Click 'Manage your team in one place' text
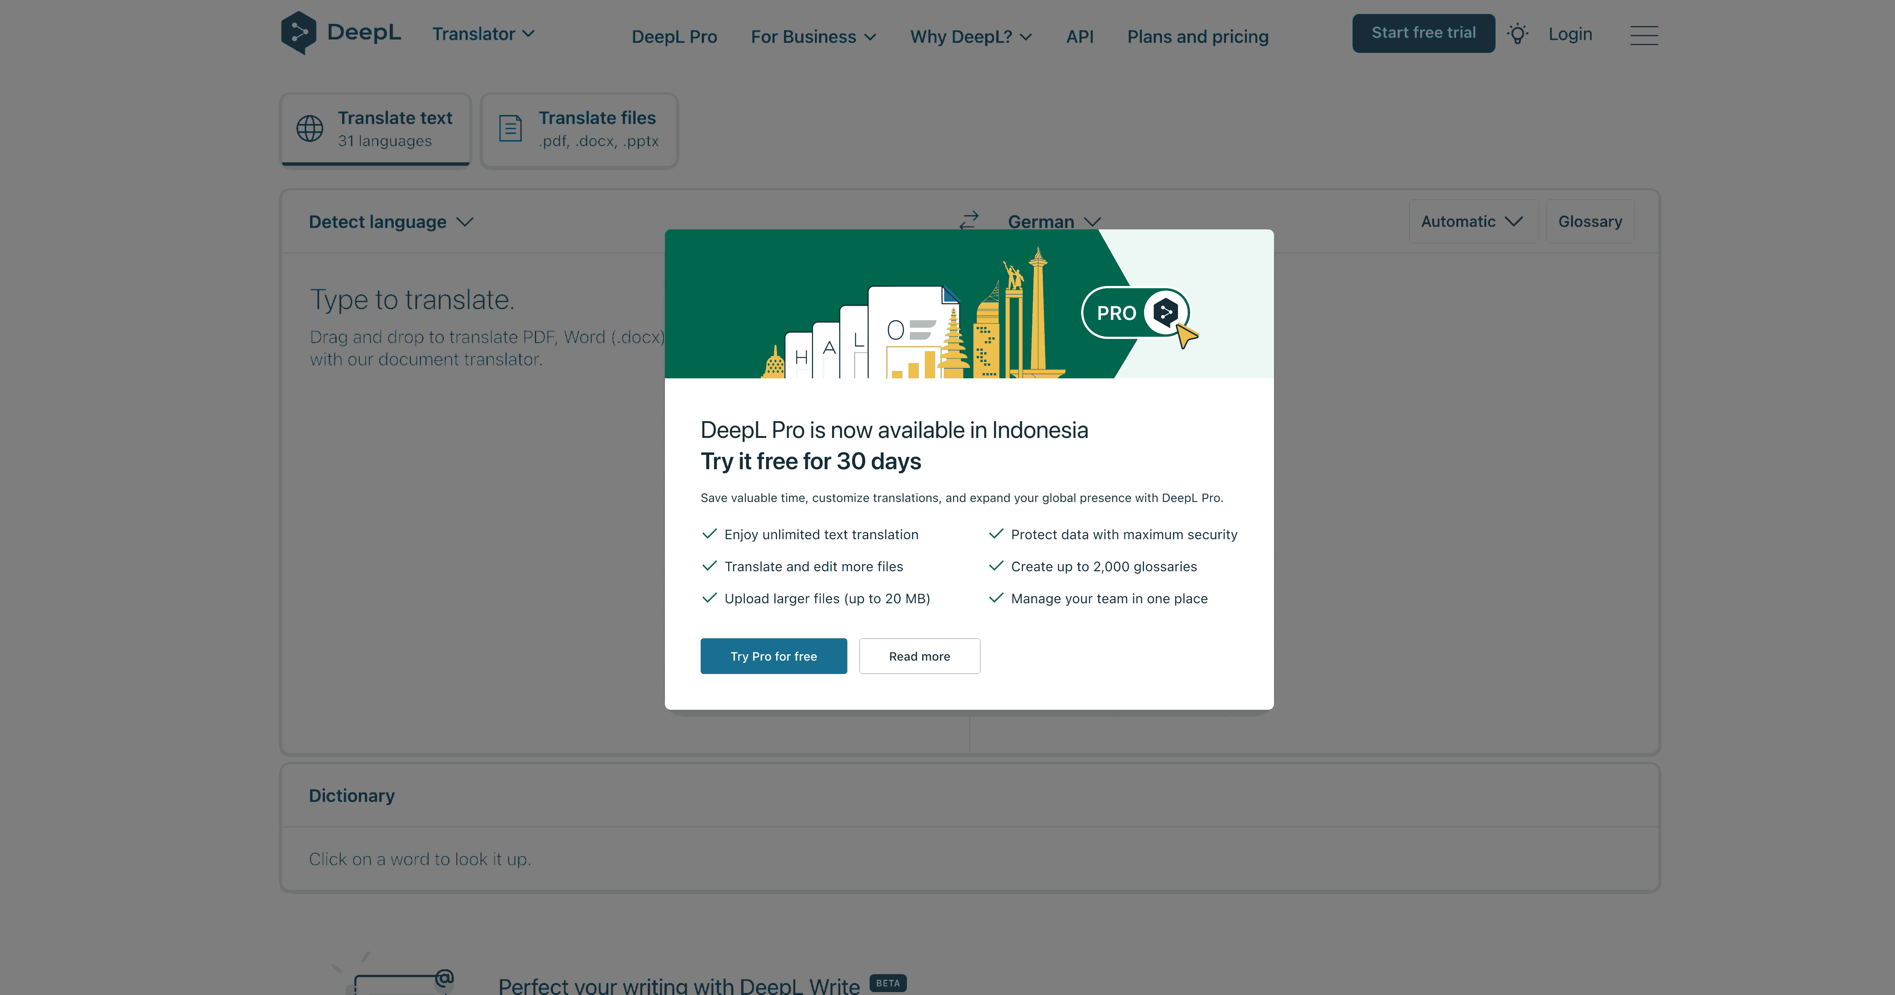Viewport: 1895px width, 995px height. [1109, 598]
